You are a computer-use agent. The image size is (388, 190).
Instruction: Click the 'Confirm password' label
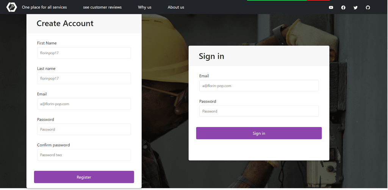tap(53, 145)
